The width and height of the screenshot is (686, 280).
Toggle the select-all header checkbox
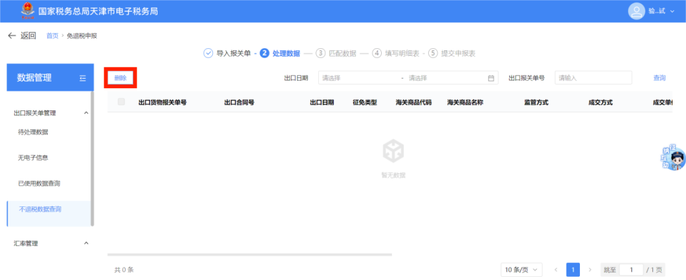tap(121, 102)
